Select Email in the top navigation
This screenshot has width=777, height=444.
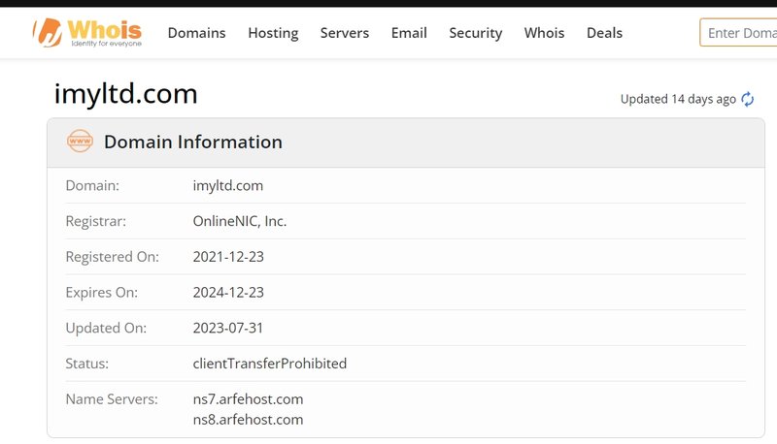pyautogui.click(x=409, y=33)
